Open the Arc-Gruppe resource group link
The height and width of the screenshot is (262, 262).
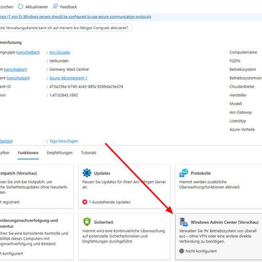tap(59, 52)
